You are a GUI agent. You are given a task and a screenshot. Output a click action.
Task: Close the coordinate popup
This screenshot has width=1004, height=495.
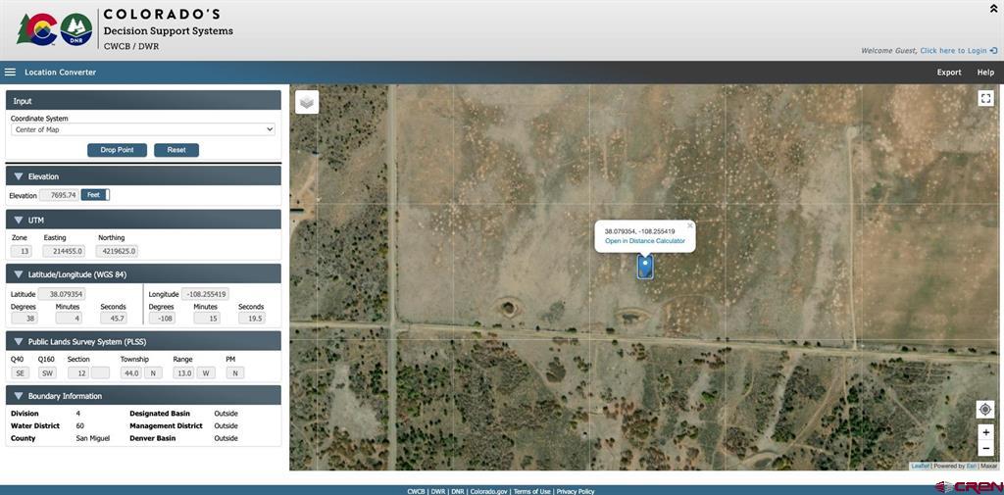click(x=689, y=225)
